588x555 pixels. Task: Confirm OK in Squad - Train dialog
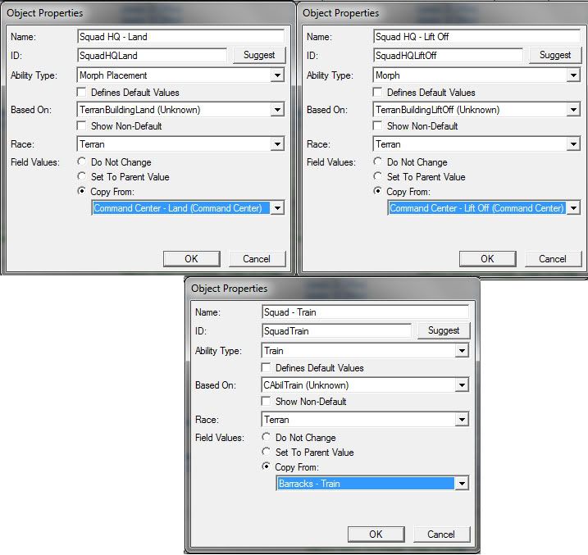pyautogui.click(x=376, y=535)
